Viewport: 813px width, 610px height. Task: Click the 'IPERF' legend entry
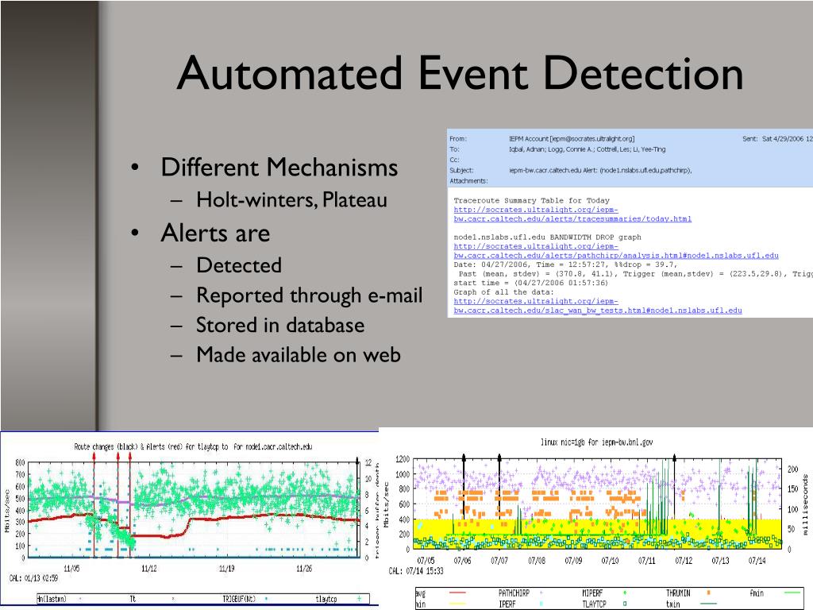click(x=507, y=604)
